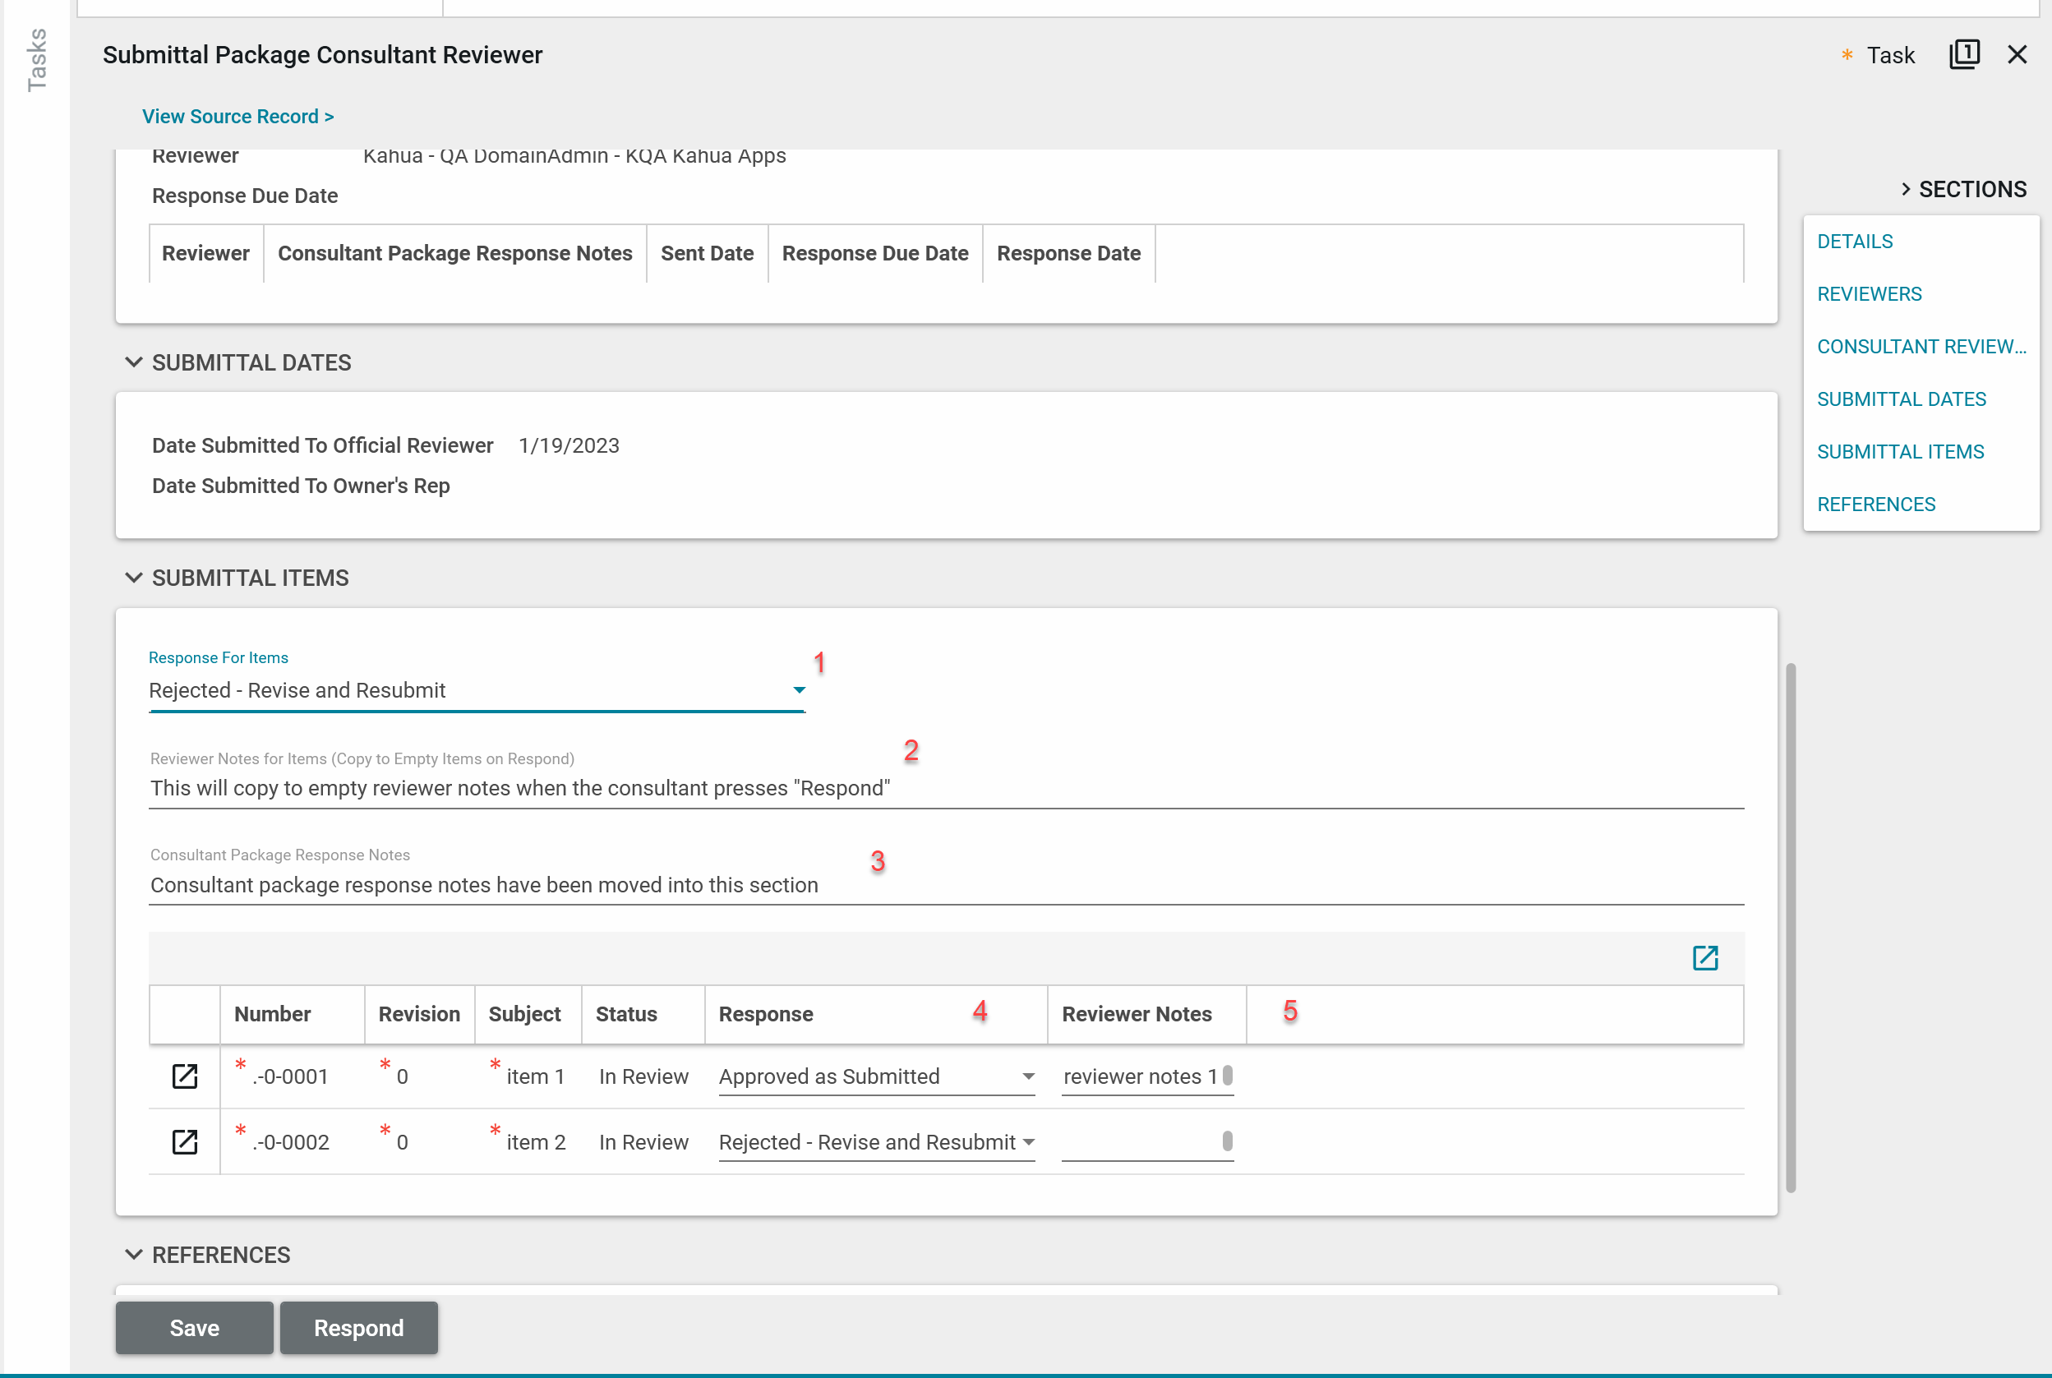Open item 2 row popout icon
Viewport: 2052px width, 1378px height.
[185, 1141]
